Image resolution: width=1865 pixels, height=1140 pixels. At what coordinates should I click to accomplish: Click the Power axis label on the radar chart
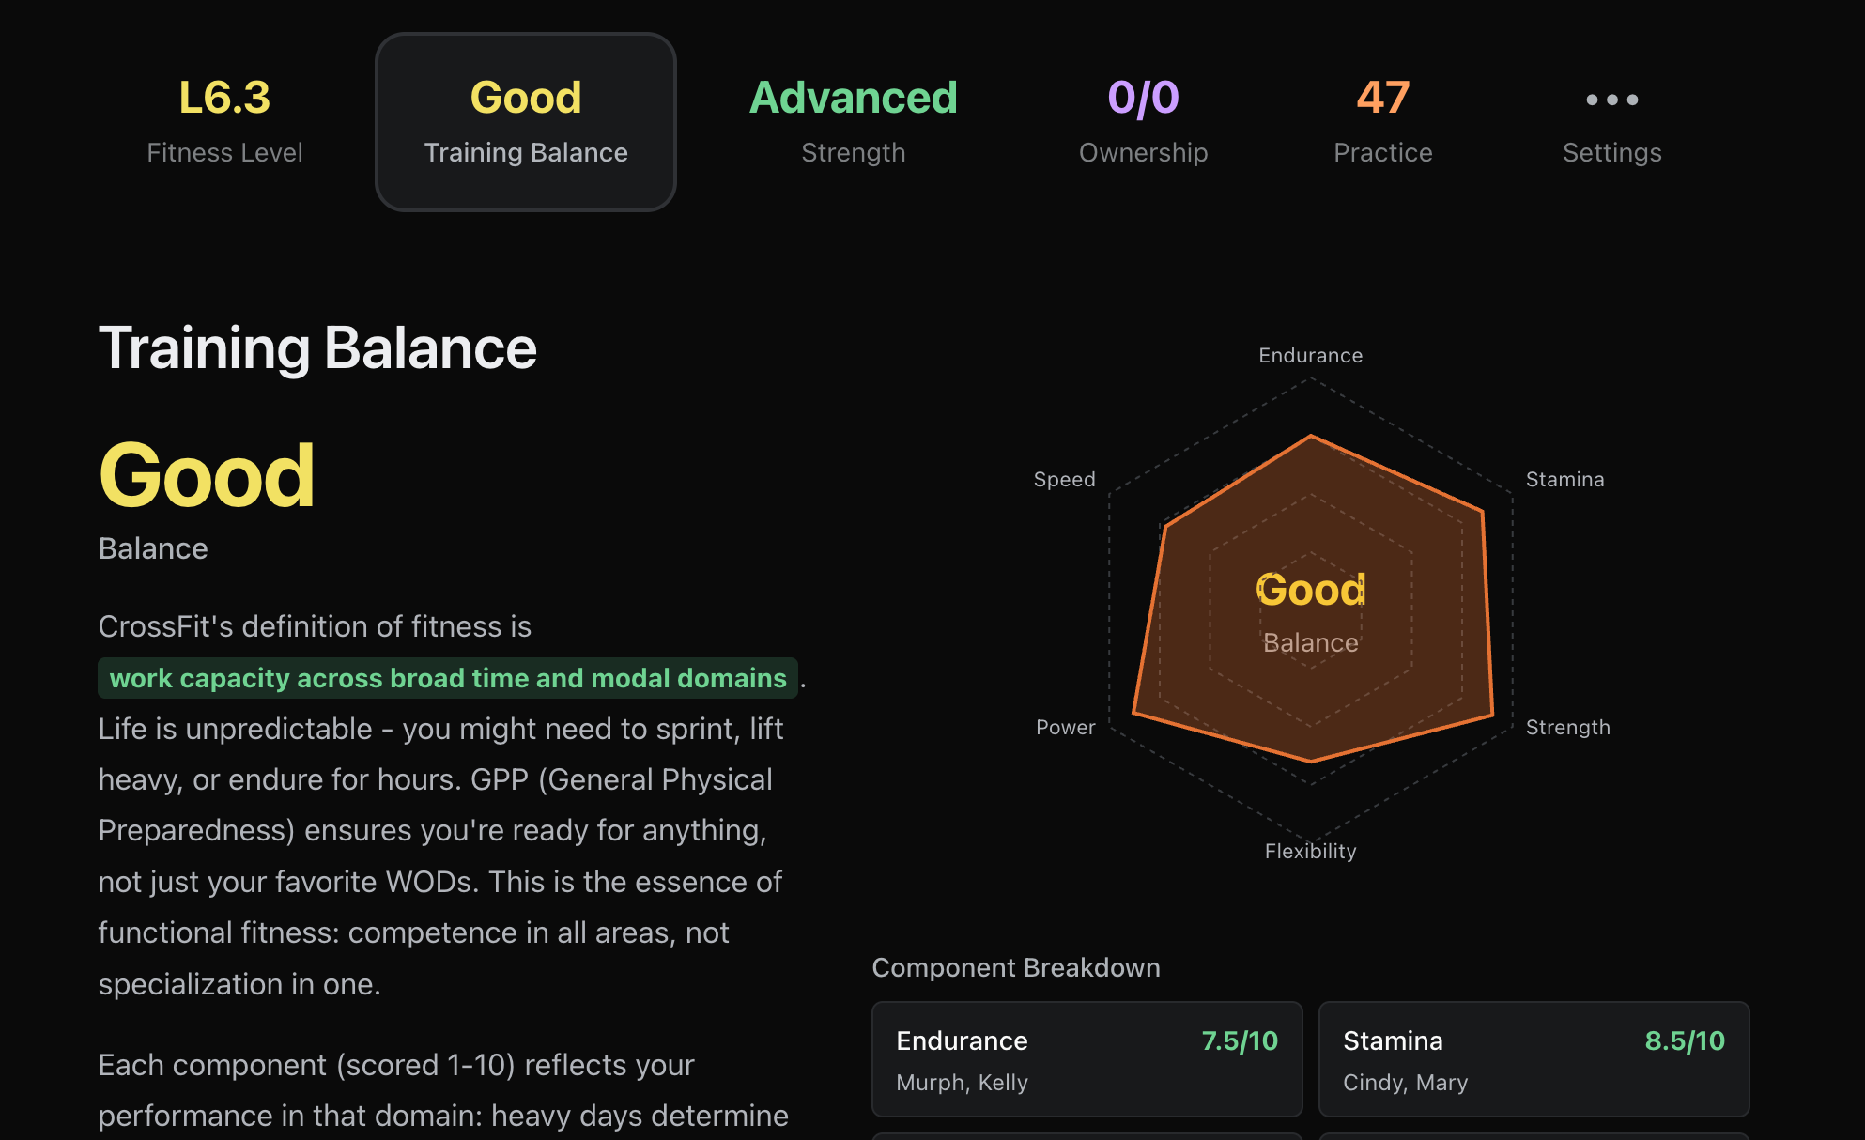[x=1065, y=727]
